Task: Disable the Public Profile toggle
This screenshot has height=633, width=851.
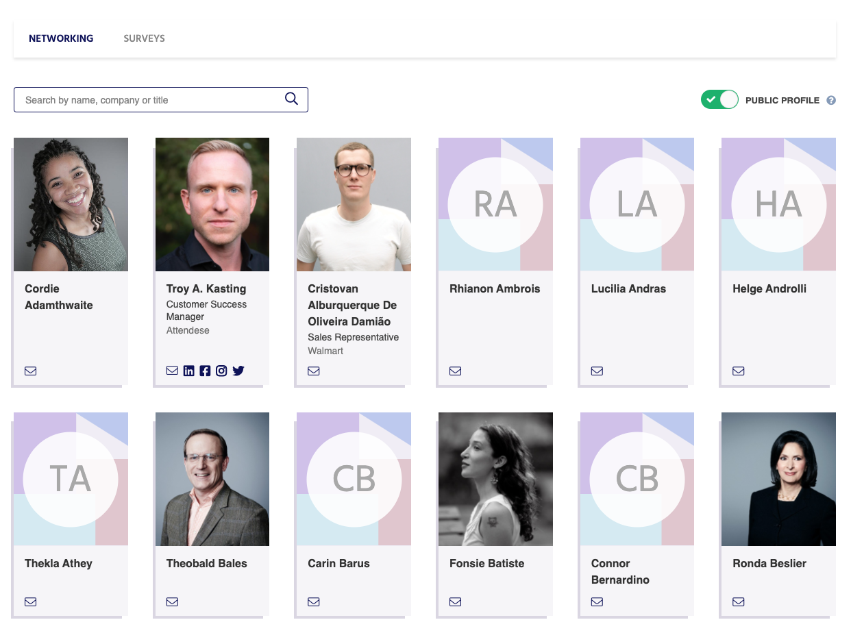Action: click(x=719, y=99)
